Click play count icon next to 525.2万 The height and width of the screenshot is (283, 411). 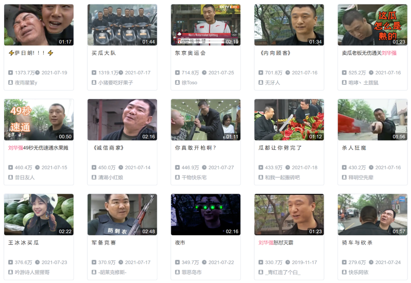(344, 73)
